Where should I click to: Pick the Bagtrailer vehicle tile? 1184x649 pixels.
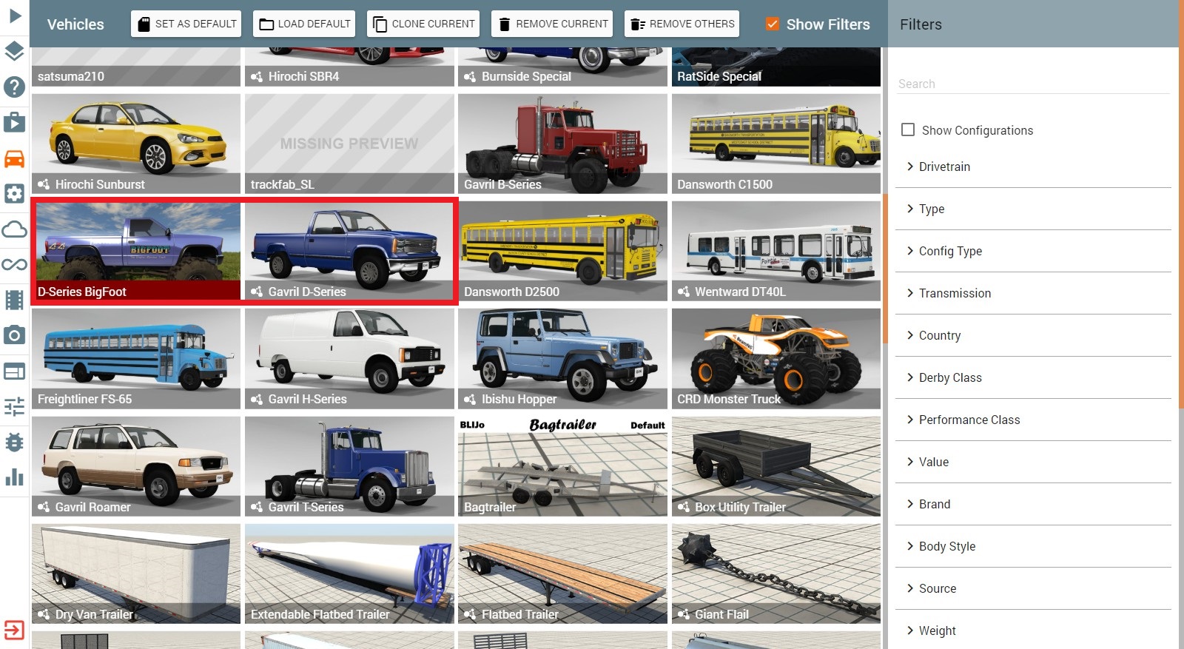click(562, 466)
